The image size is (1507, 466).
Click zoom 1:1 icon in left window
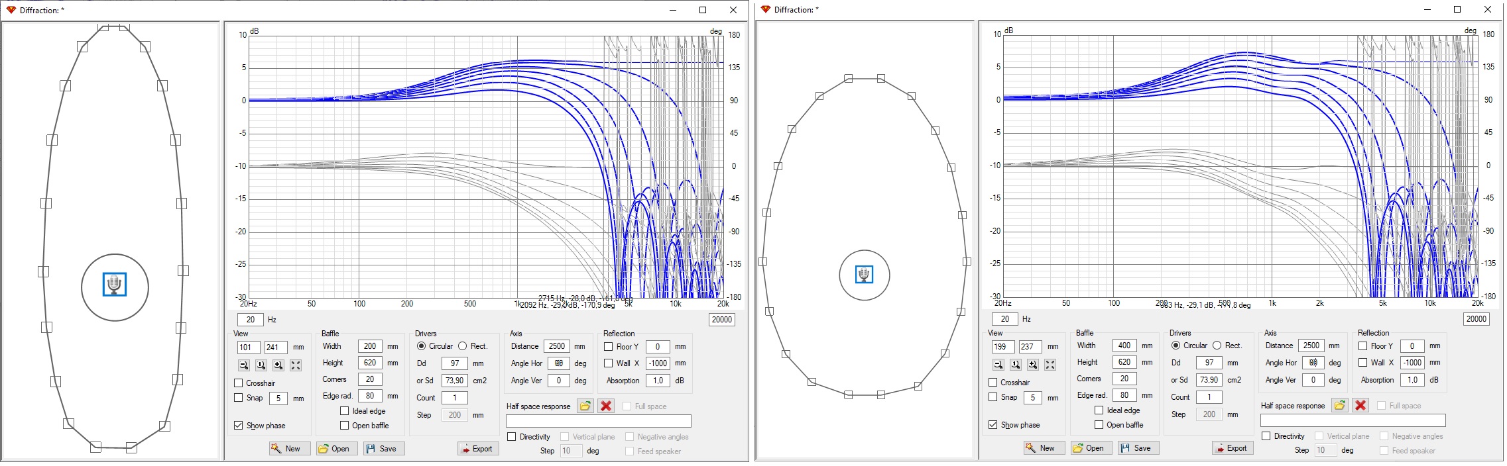(x=261, y=365)
